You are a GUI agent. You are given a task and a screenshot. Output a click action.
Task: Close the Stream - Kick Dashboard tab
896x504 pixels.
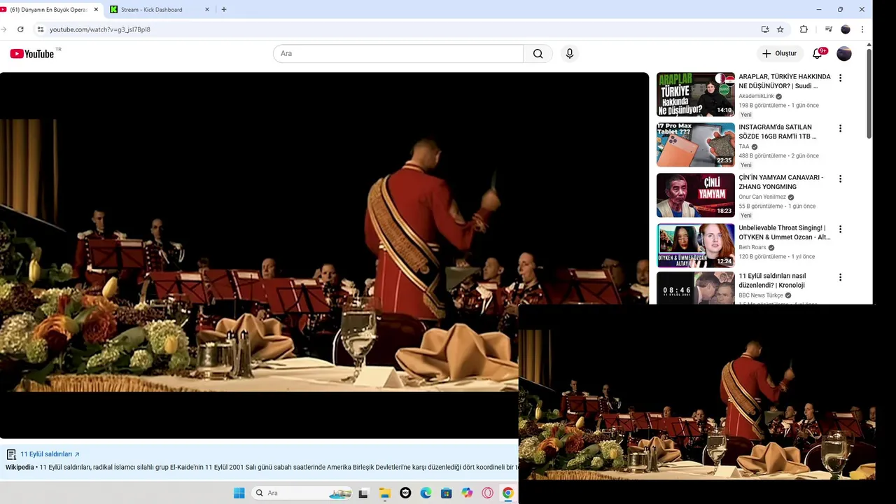(207, 10)
